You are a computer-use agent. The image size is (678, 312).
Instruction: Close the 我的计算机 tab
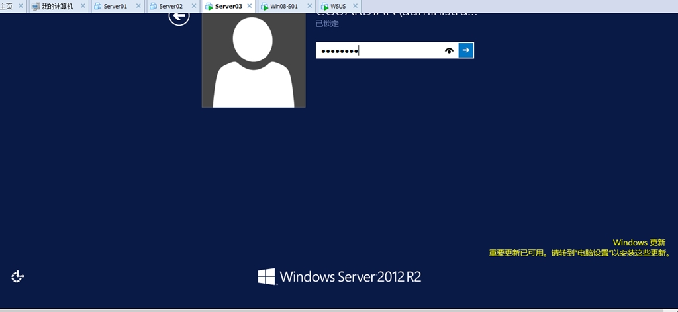pos(83,6)
